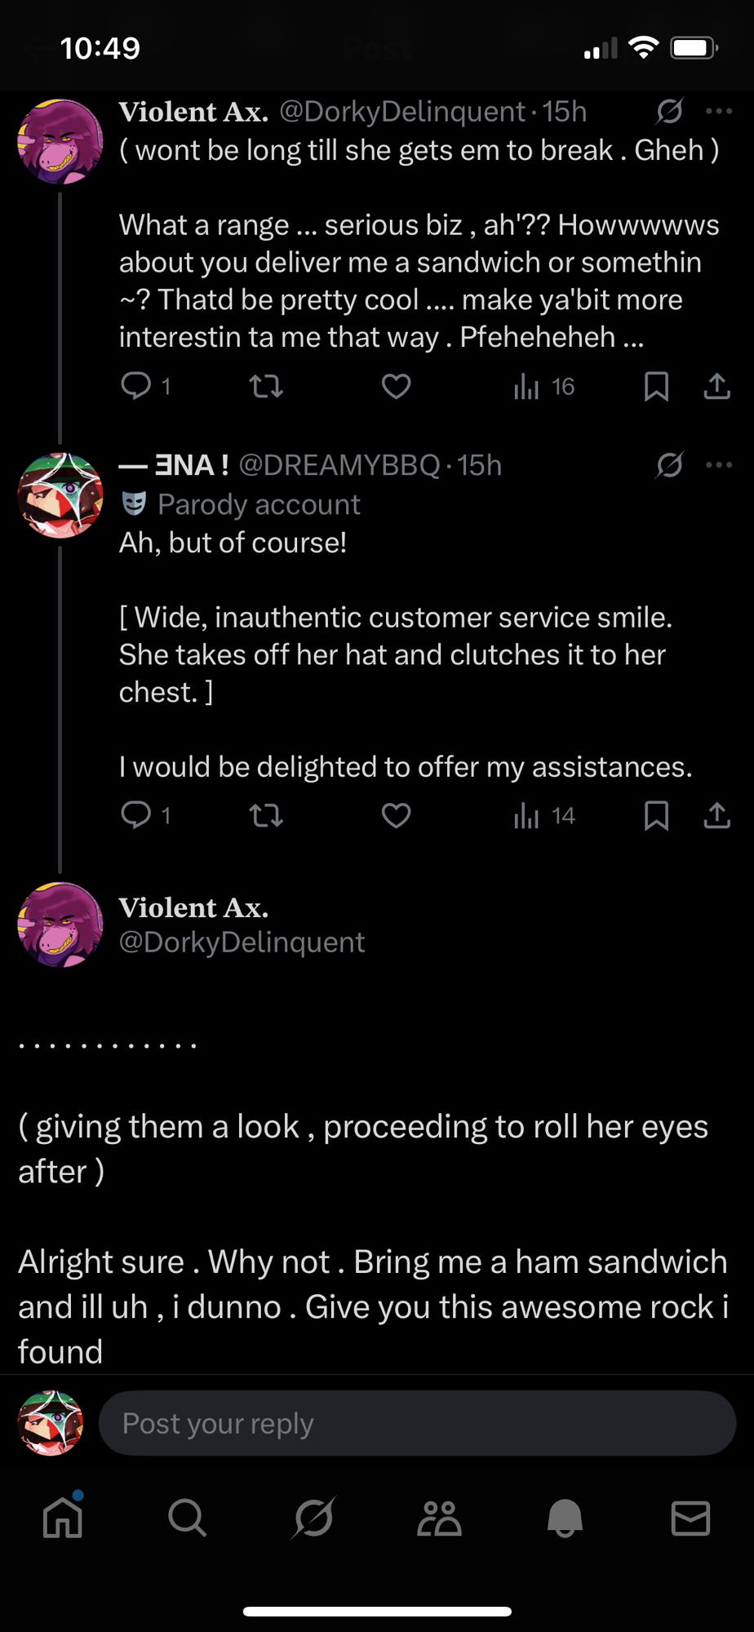The height and width of the screenshot is (1632, 754).
Task: Reply to Violent Ax's first post
Action: point(136,386)
